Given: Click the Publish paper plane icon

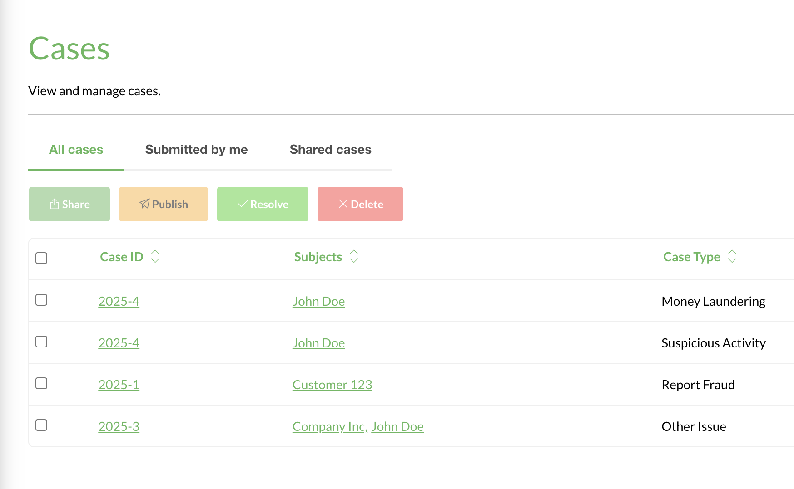Looking at the screenshot, I should click(144, 204).
